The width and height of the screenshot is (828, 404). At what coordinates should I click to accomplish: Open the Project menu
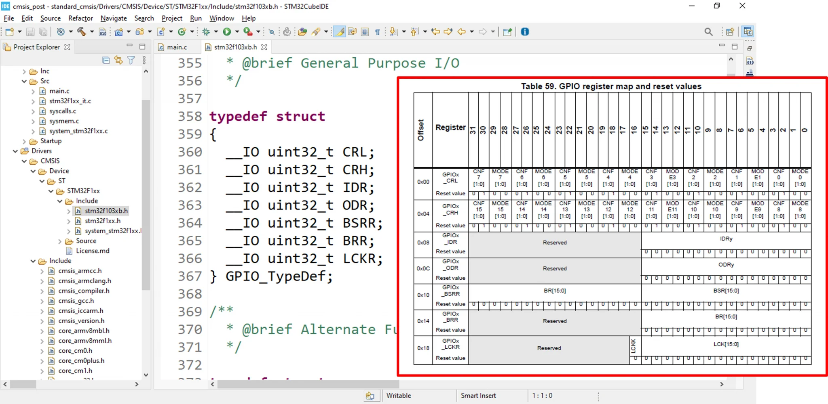coord(172,18)
